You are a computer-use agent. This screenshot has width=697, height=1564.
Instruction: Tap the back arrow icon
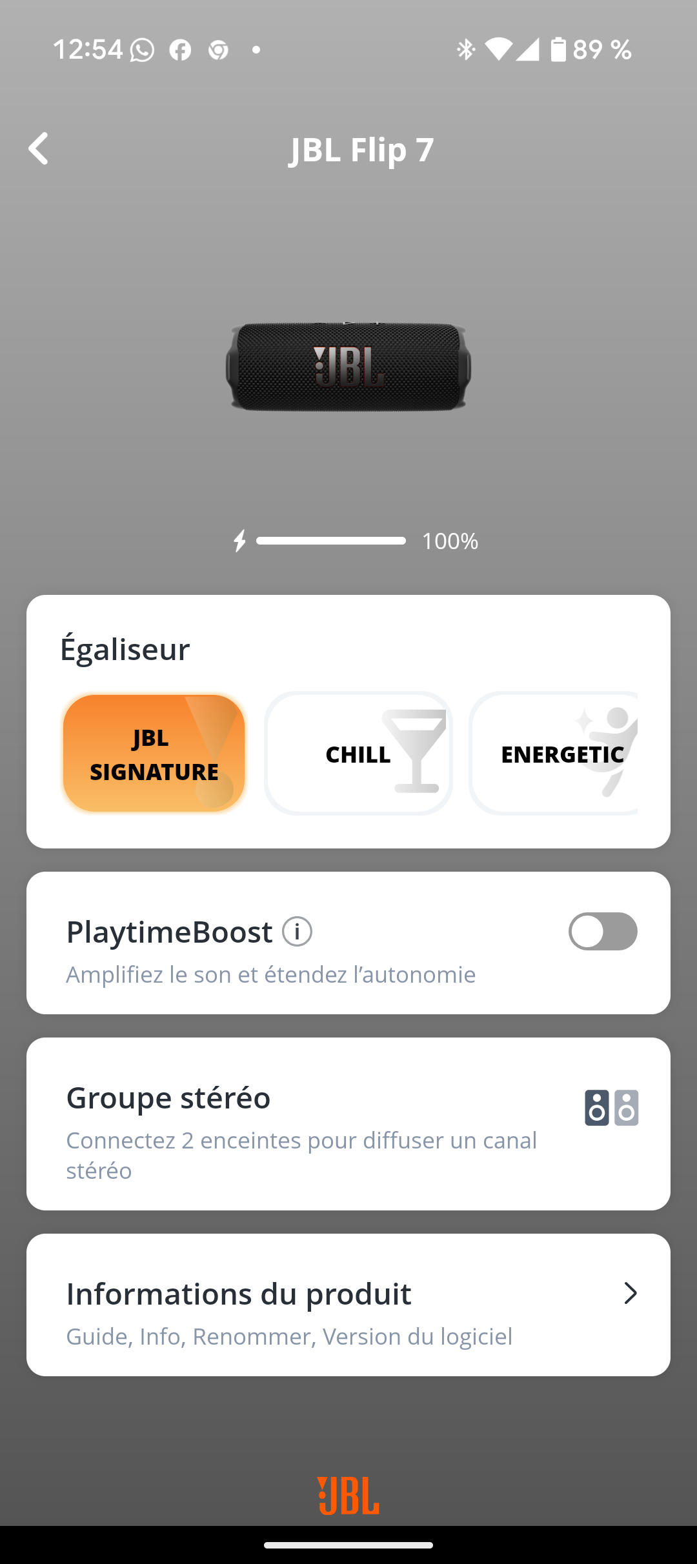tap(39, 149)
